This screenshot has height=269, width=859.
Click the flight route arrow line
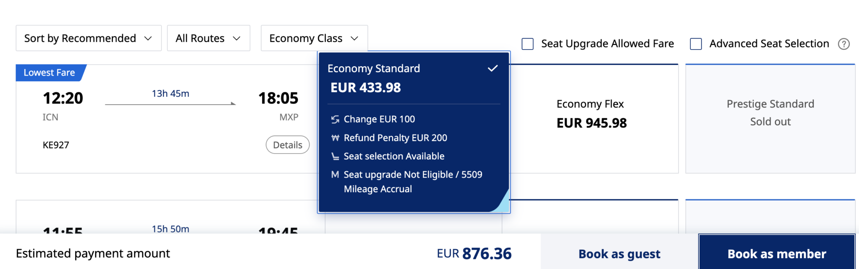coord(170,104)
